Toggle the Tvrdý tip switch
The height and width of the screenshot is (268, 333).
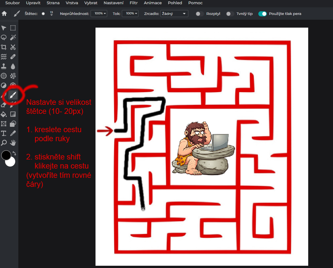229,14
